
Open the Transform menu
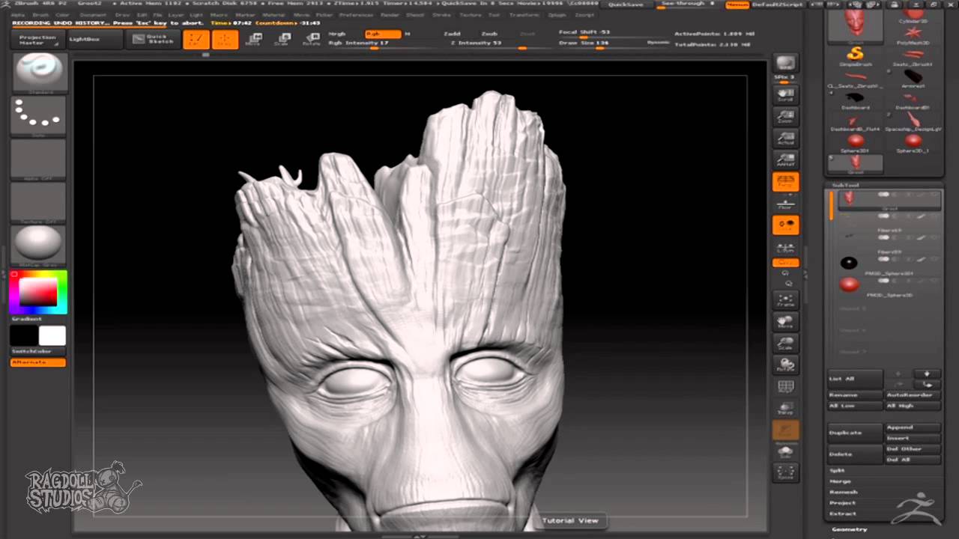point(524,15)
